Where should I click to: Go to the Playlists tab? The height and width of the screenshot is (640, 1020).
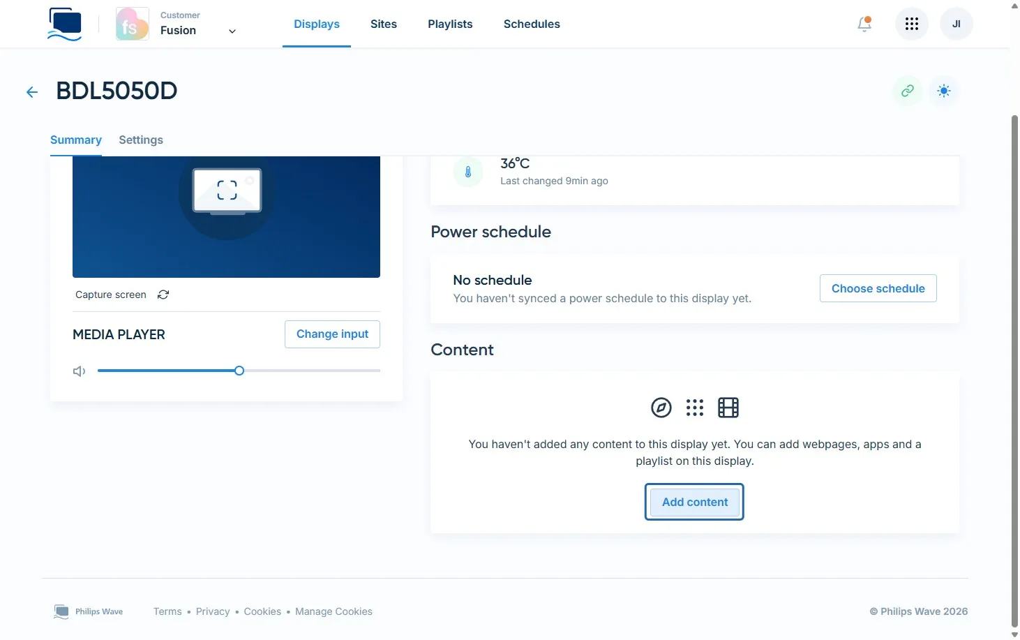450,24
